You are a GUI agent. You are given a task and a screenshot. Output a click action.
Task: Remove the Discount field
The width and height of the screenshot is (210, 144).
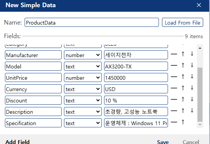tap(174, 99)
